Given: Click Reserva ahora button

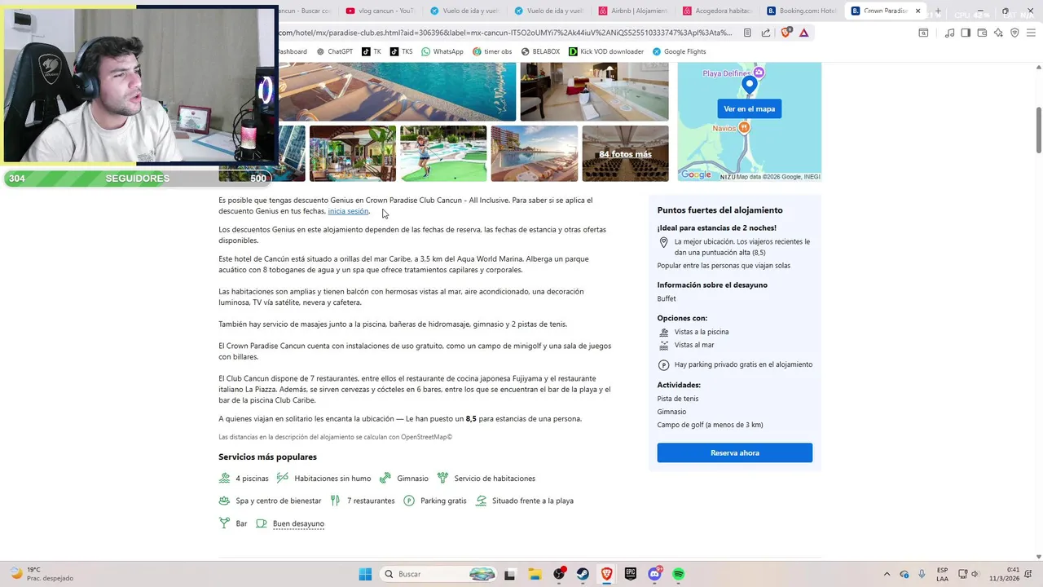Looking at the screenshot, I should (x=734, y=452).
